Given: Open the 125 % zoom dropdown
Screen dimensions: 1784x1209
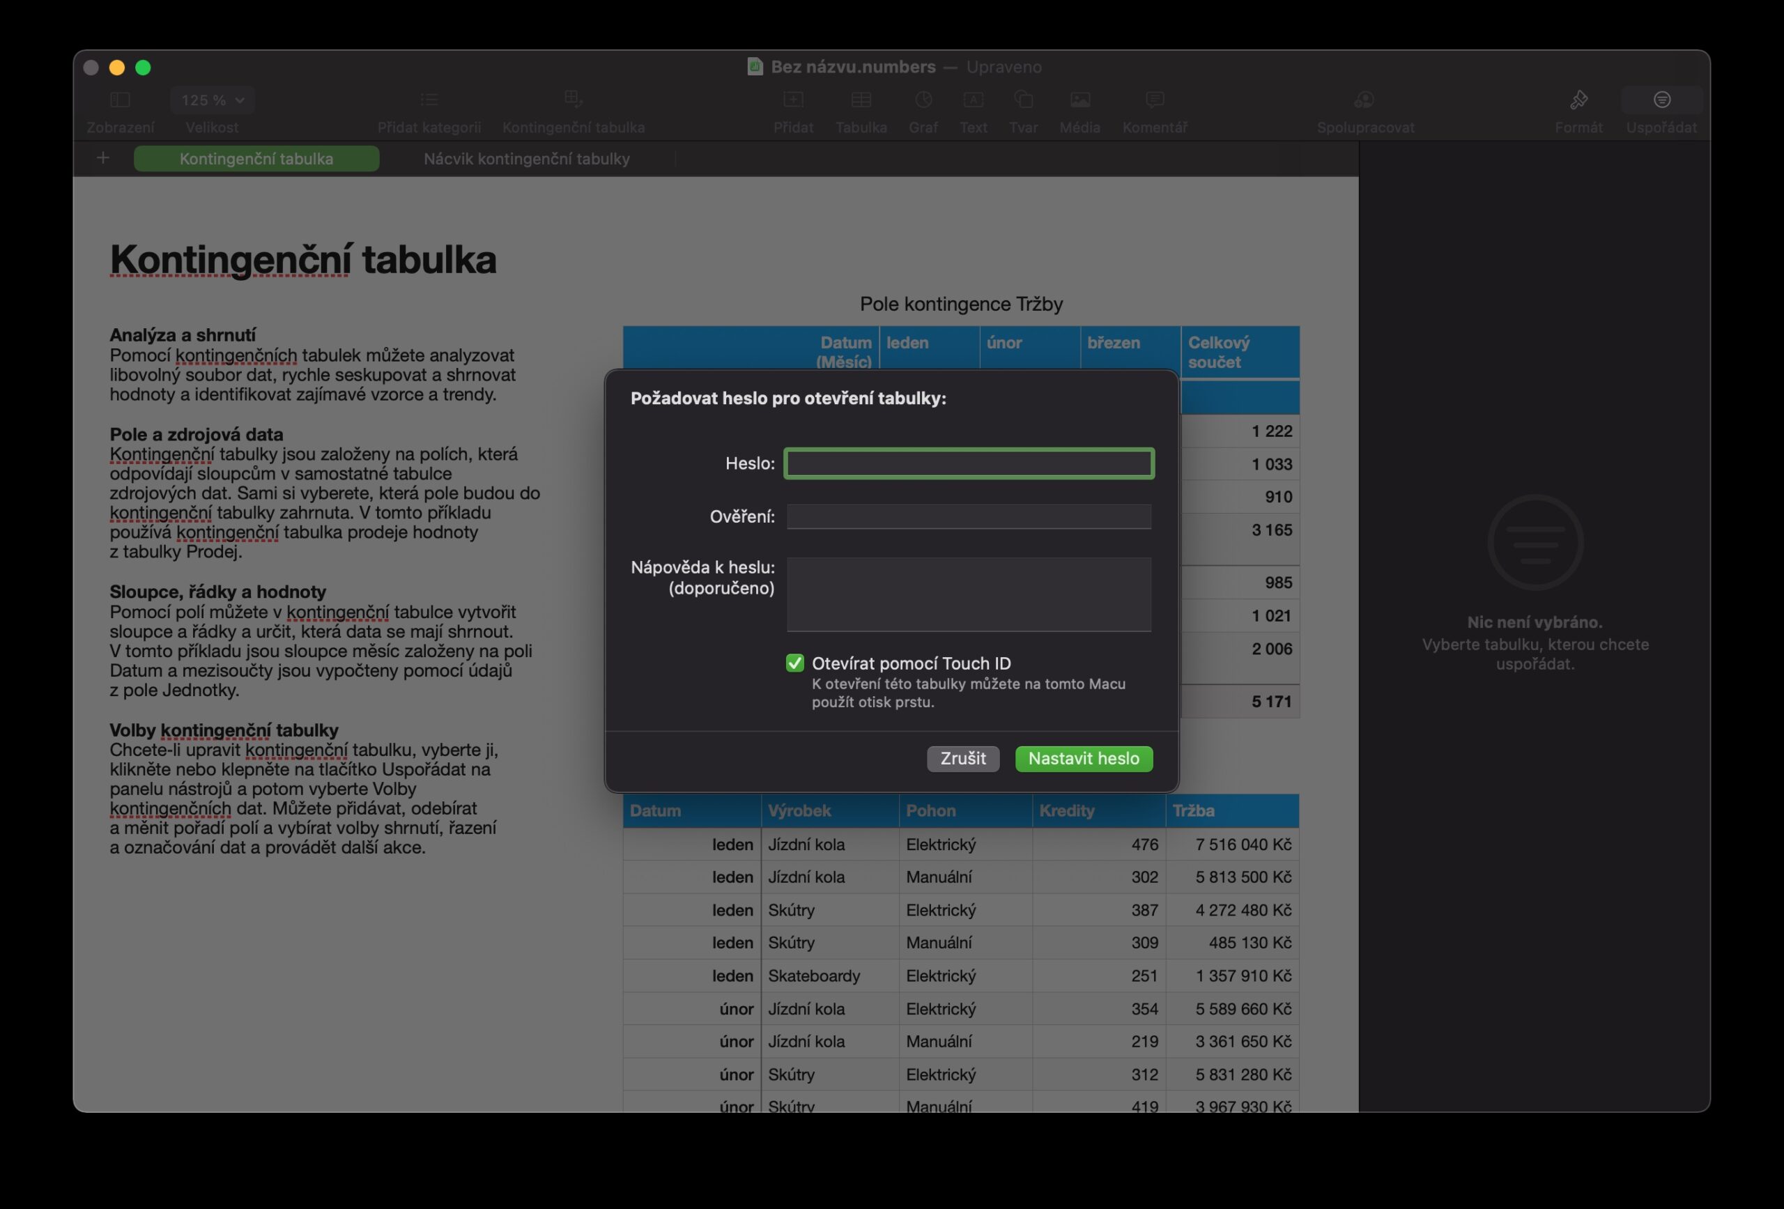Looking at the screenshot, I should pyautogui.click(x=213, y=100).
